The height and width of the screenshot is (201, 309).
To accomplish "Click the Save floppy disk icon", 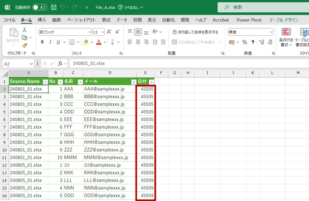I will pyautogui.click(x=53, y=7).
